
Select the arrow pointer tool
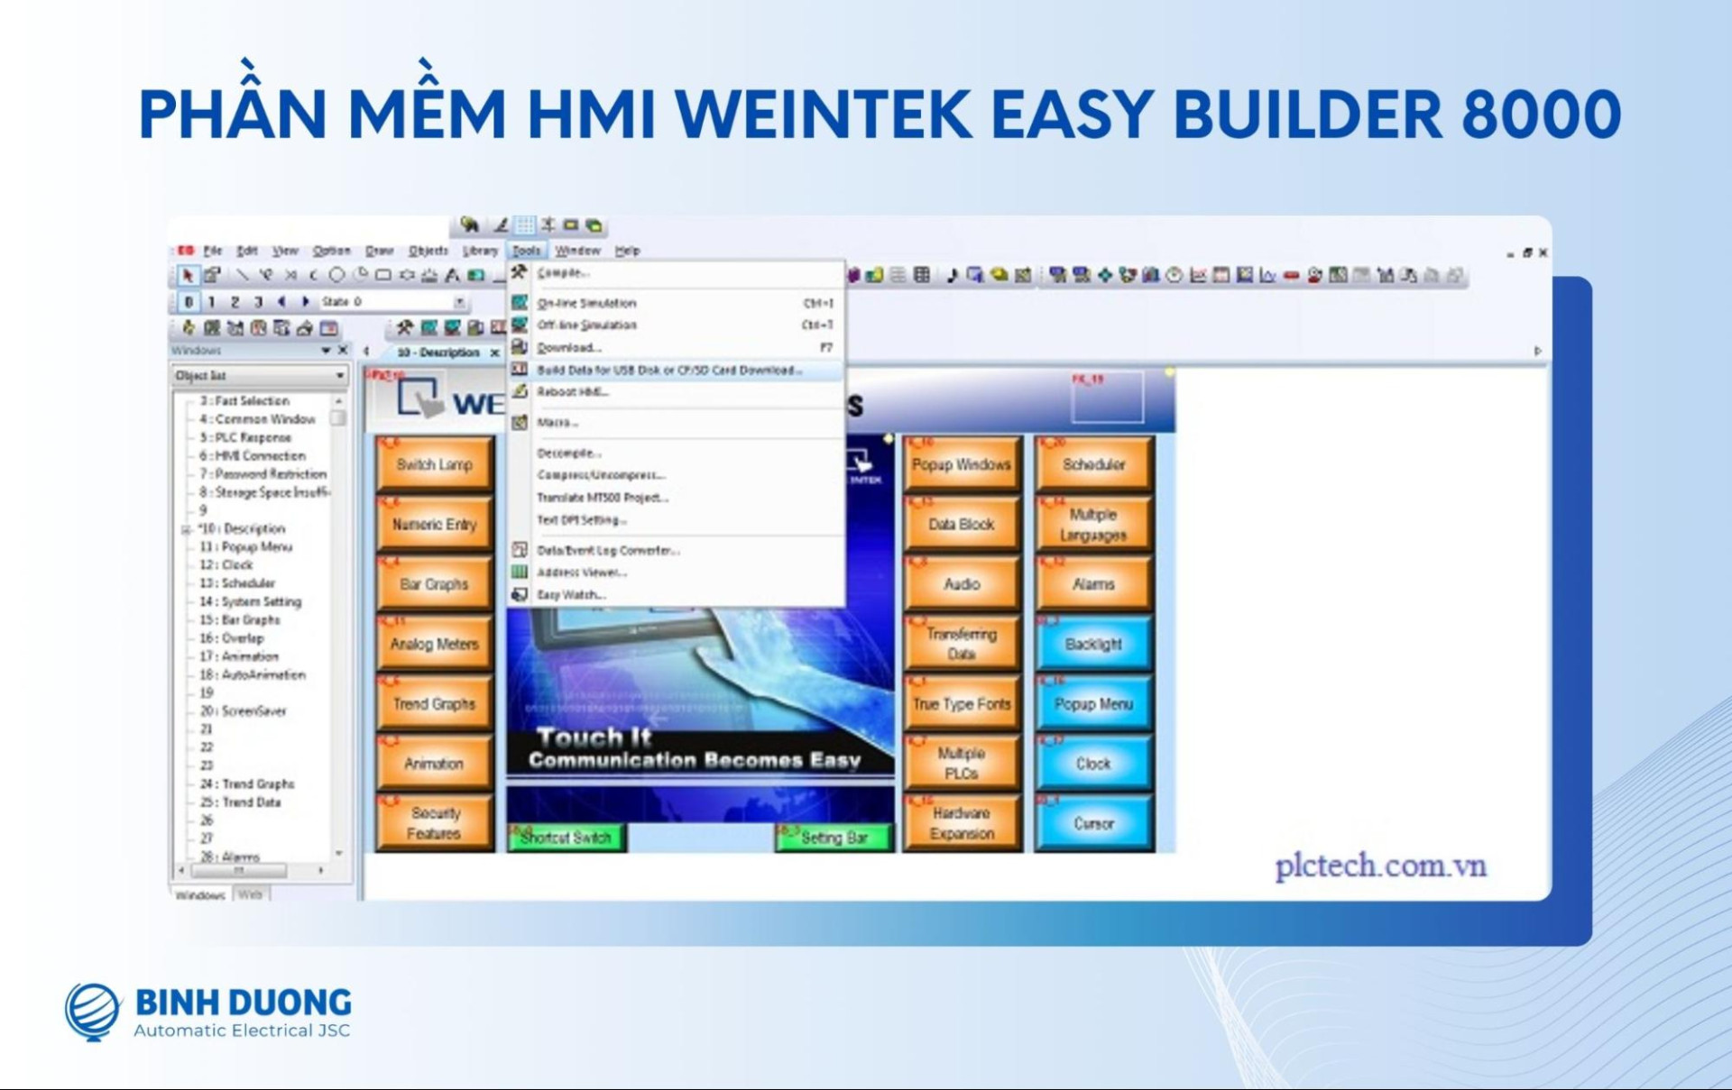188,275
